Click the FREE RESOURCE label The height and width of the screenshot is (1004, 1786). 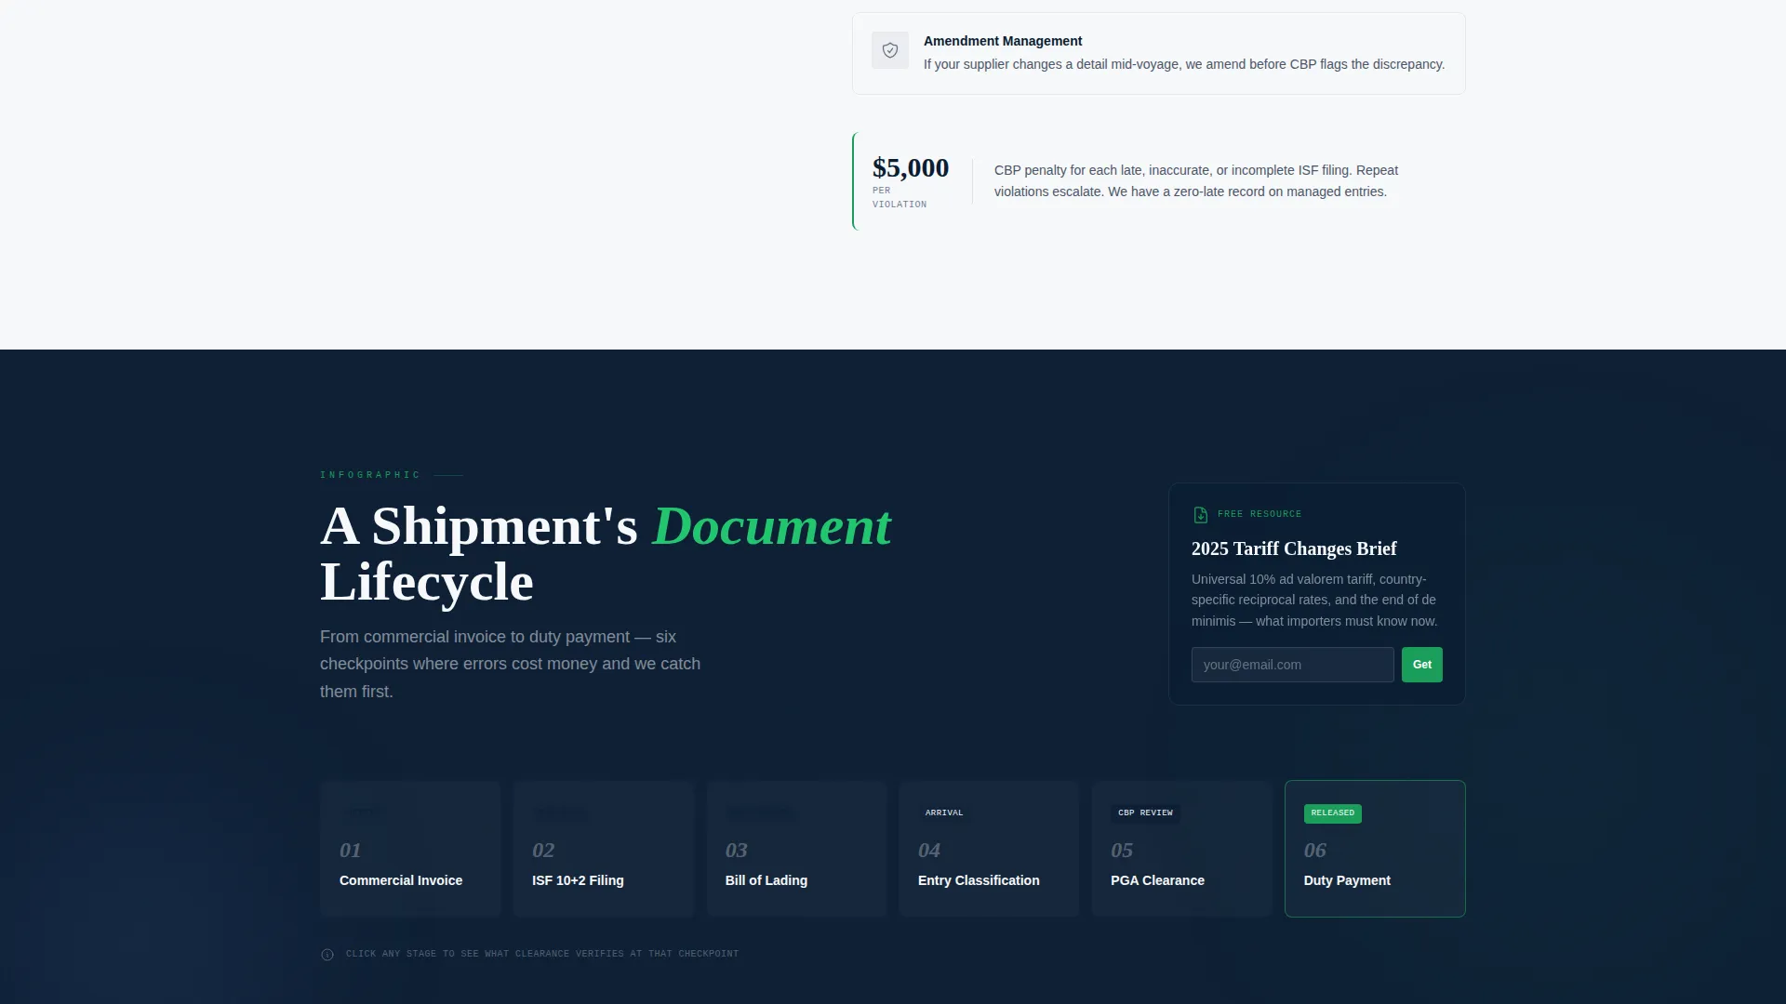pos(1259,514)
